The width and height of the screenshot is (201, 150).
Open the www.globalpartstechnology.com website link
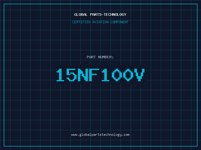[100, 135]
